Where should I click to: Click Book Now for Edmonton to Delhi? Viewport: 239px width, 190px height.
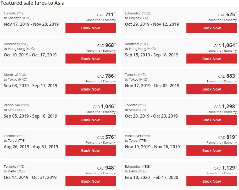(212, 181)
